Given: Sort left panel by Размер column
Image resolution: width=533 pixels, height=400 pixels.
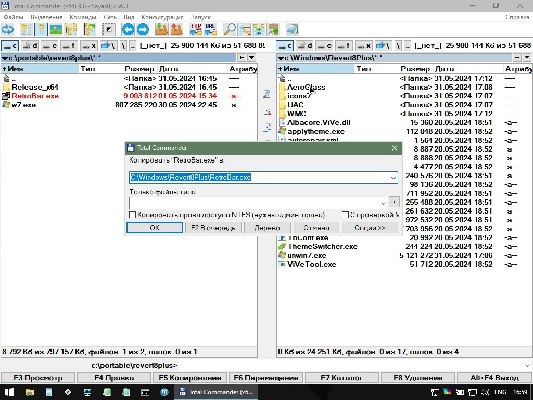Looking at the screenshot, I should tap(139, 69).
